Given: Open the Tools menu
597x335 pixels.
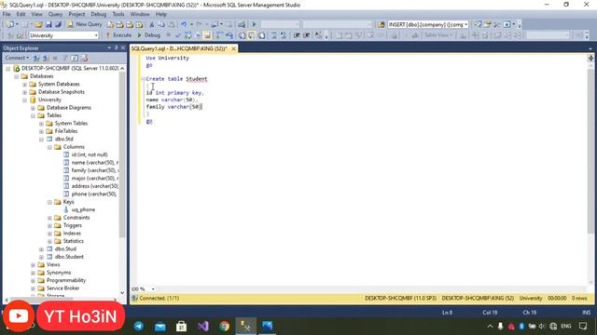Looking at the screenshot, I should [118, 14].
